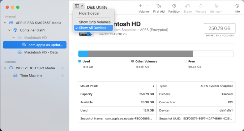Click the Used 15.5 GB table value
Viewport: 244px width, 131px height.
coord(148,111)
